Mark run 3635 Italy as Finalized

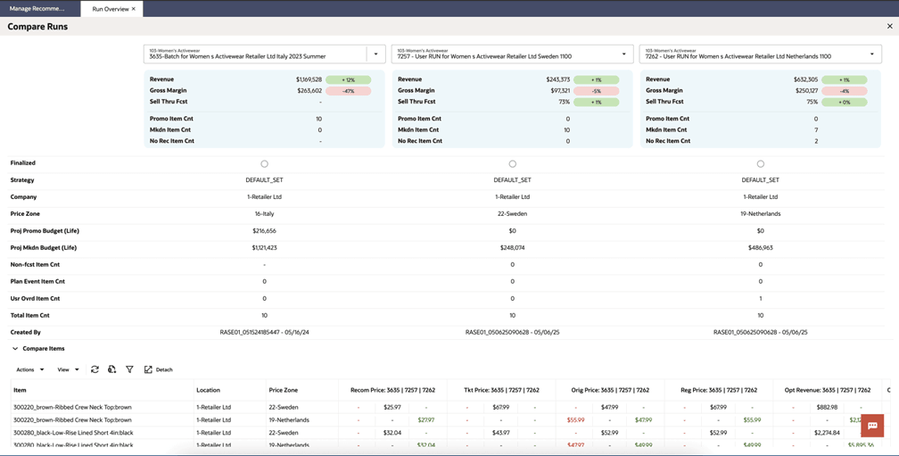(x=264, y=164)
